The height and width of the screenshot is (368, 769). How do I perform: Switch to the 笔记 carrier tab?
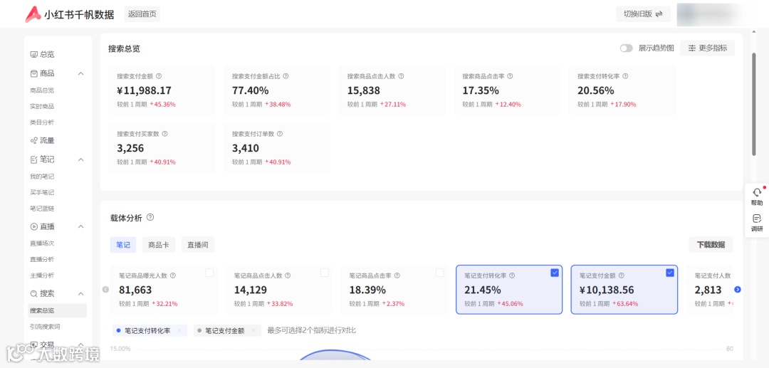[123, 245]
